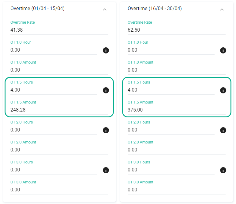Collapse the Overtime (01/04 - 15/04) panel
The height and width of the screenshot is (204, 236).
pos(105,10)
